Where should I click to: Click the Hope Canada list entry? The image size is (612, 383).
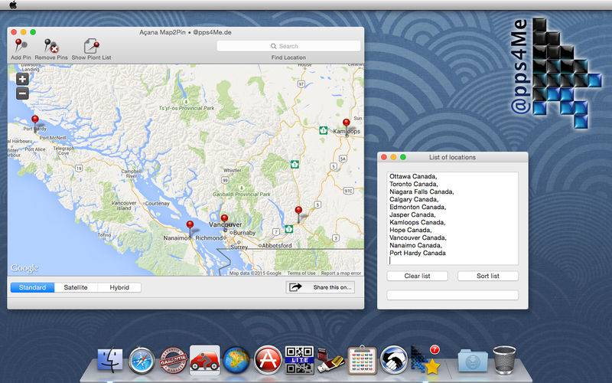point(411,230)
